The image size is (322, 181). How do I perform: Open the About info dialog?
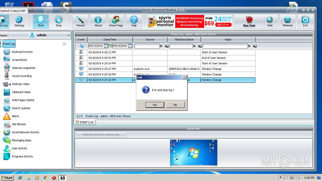(98, 22)
